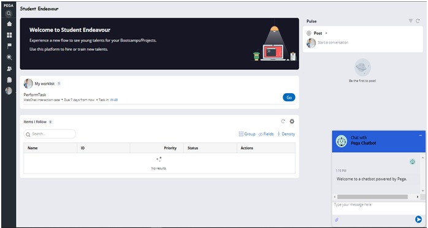Attach a file in chatbot
The height and width of the screenshot is (228, 428).
[x=337, y=219]
